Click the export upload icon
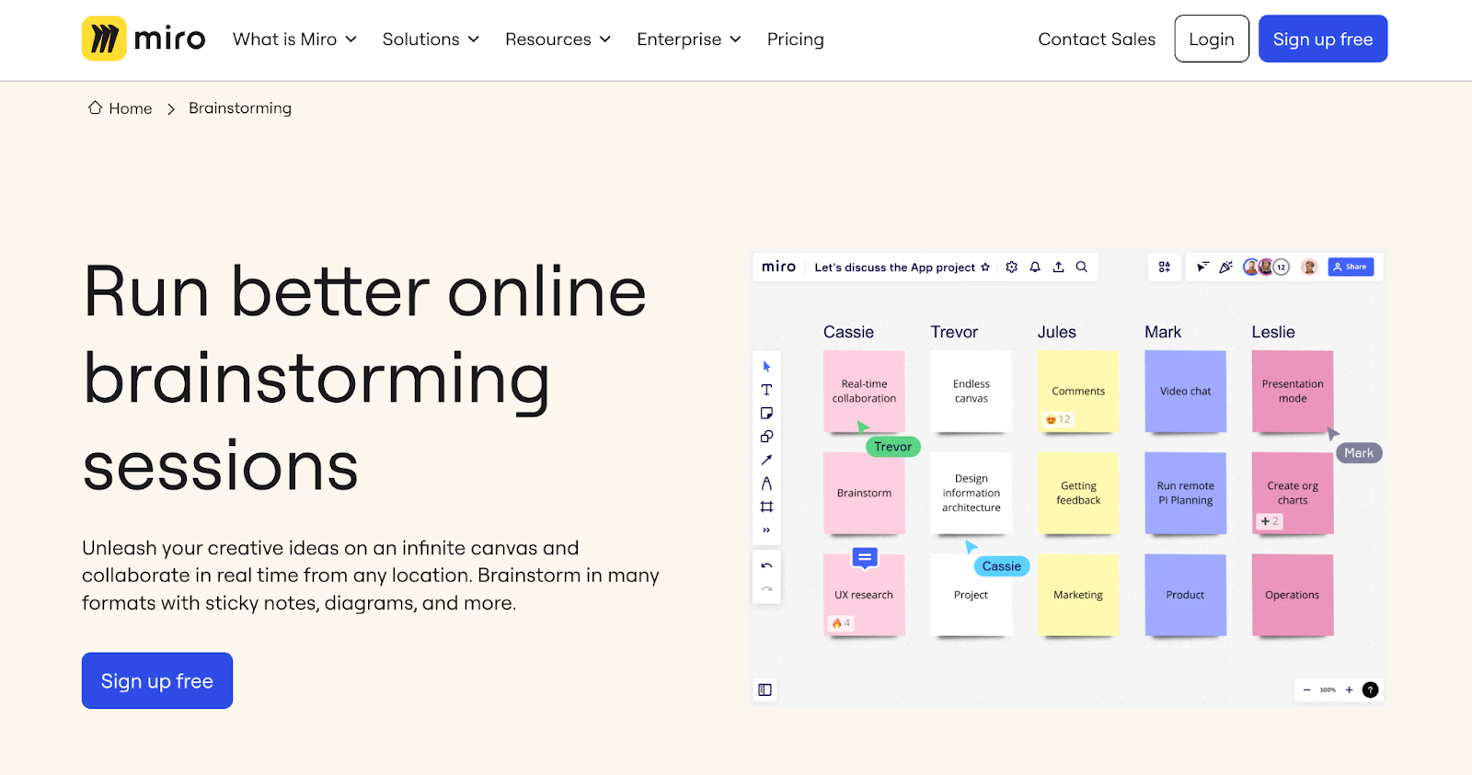The image size is (1472, 775). [1058, 267]
